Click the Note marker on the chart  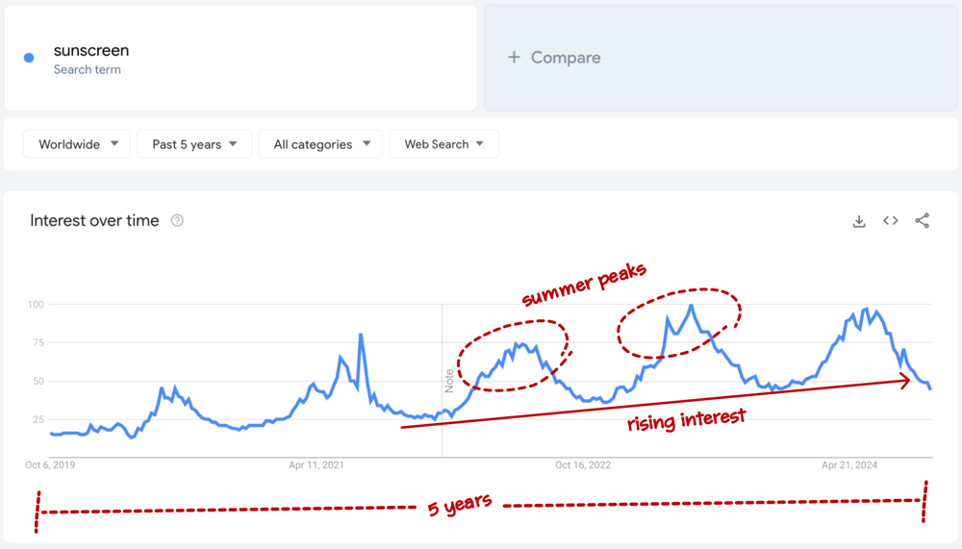coord(449,381)
